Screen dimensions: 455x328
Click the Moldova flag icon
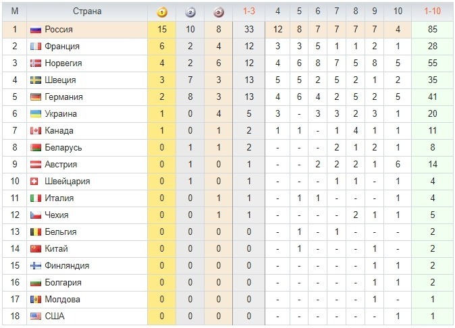point(36,300)
